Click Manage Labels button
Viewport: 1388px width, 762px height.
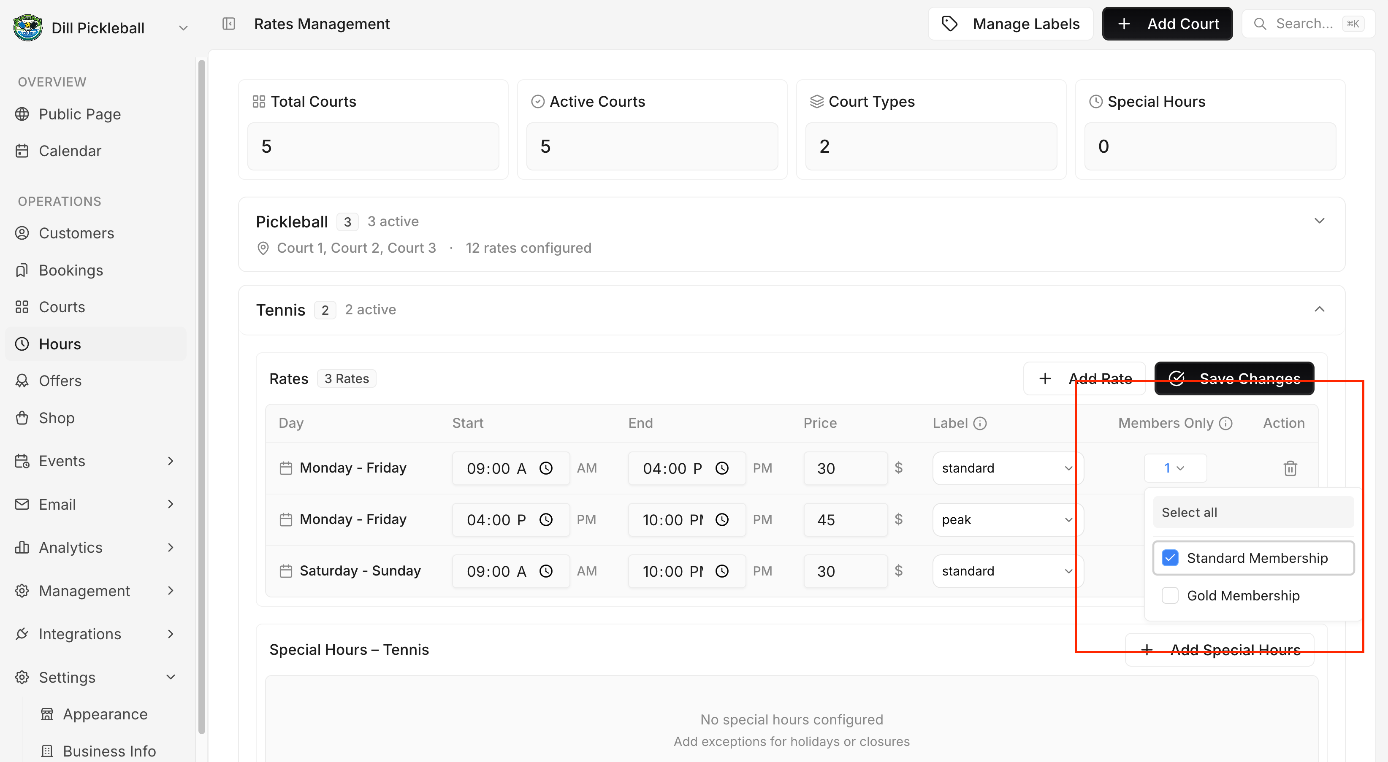pyautogui.click(x=1010, y=24)
